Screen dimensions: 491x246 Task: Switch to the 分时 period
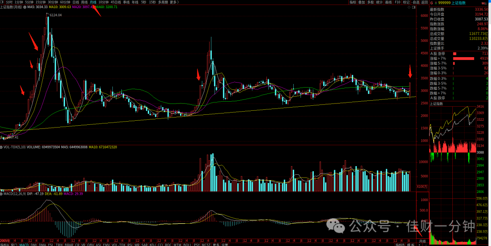pyautogui.click(x=9, y=2)
